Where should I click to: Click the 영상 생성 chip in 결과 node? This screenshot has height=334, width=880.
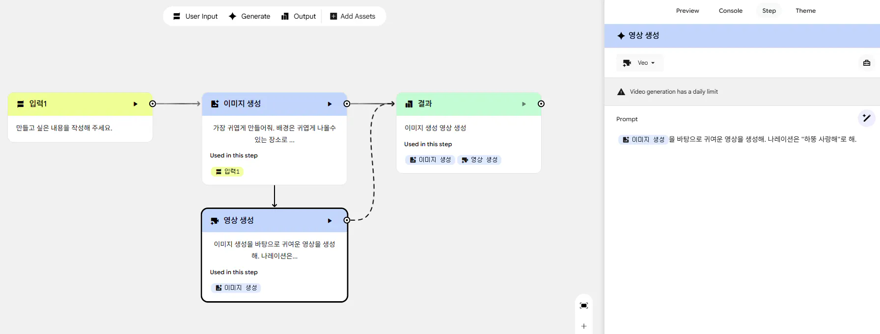click(x=479, y=160)
